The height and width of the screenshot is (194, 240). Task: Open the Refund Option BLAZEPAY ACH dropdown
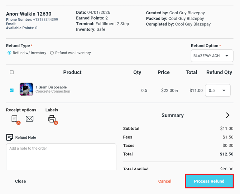tap(212, 56)
